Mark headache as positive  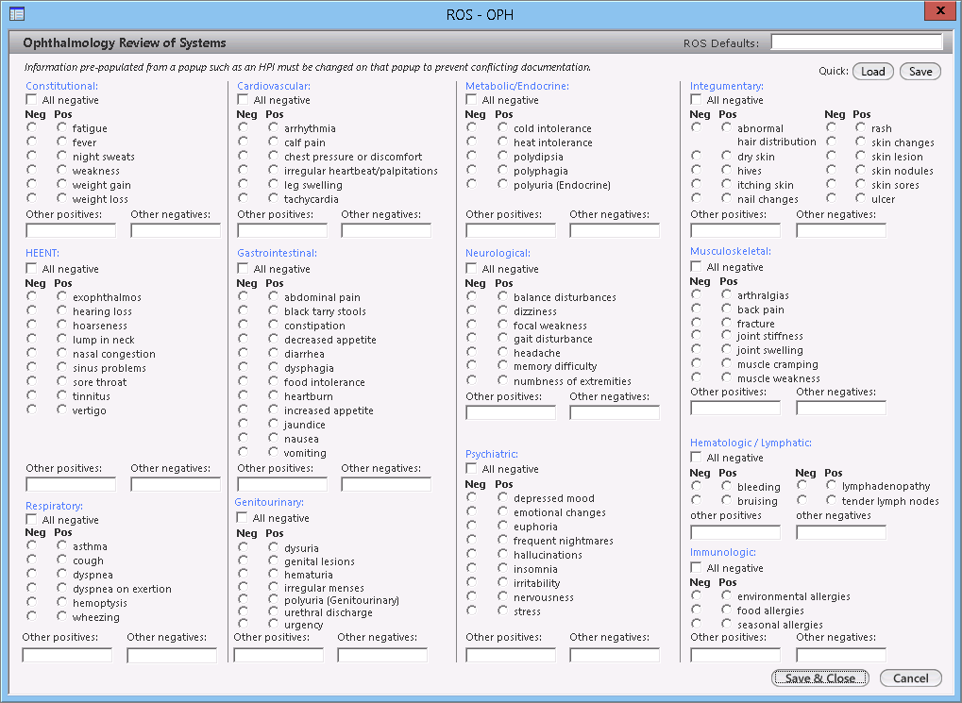click(x=502, y=352)
